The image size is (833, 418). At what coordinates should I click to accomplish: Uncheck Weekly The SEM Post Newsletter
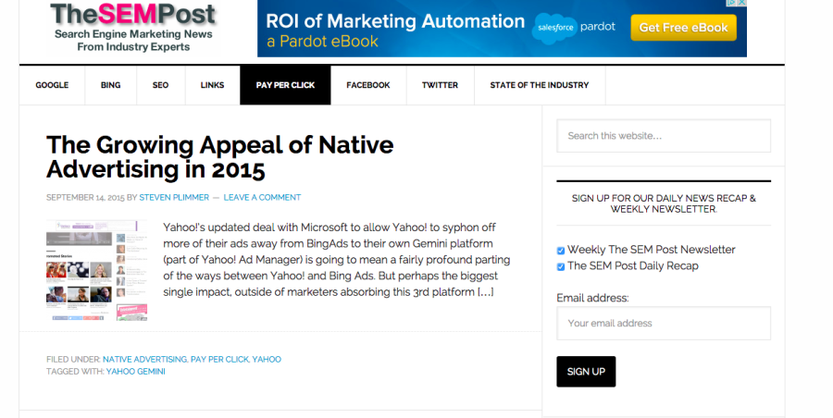[561, 251]
